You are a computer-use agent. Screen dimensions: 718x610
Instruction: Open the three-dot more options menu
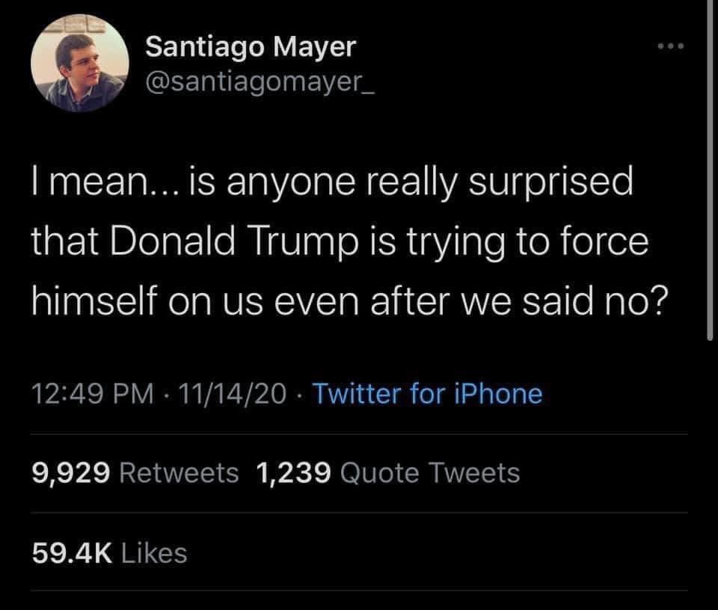click(x=670, y=46)
